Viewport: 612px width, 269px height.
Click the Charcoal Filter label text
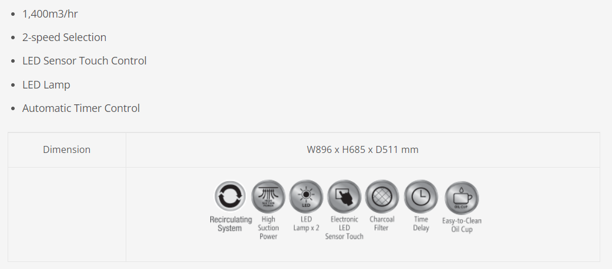click(382, 223)
